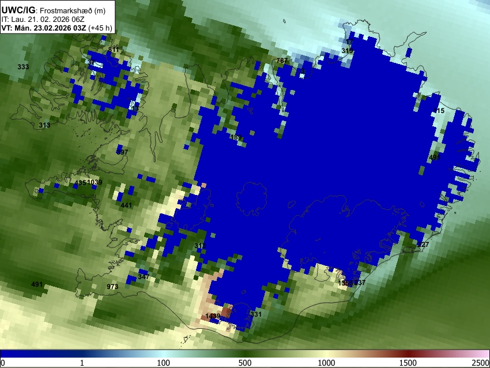Click the "787" value label on the map
The image size is (490, 368).
282,61
